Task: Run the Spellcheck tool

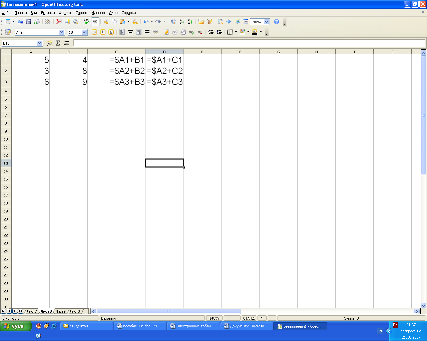Action: point(87,22)
